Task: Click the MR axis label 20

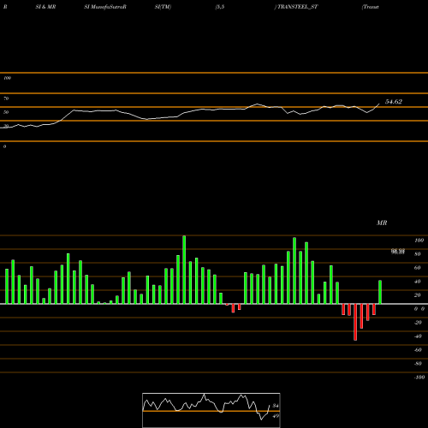Action: (417, 295)
